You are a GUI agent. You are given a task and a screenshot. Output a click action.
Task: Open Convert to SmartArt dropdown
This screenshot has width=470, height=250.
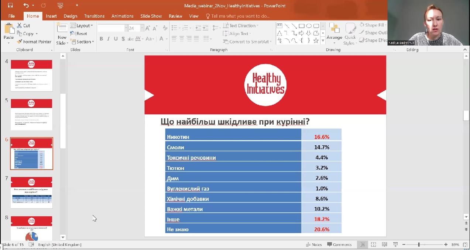247,42
